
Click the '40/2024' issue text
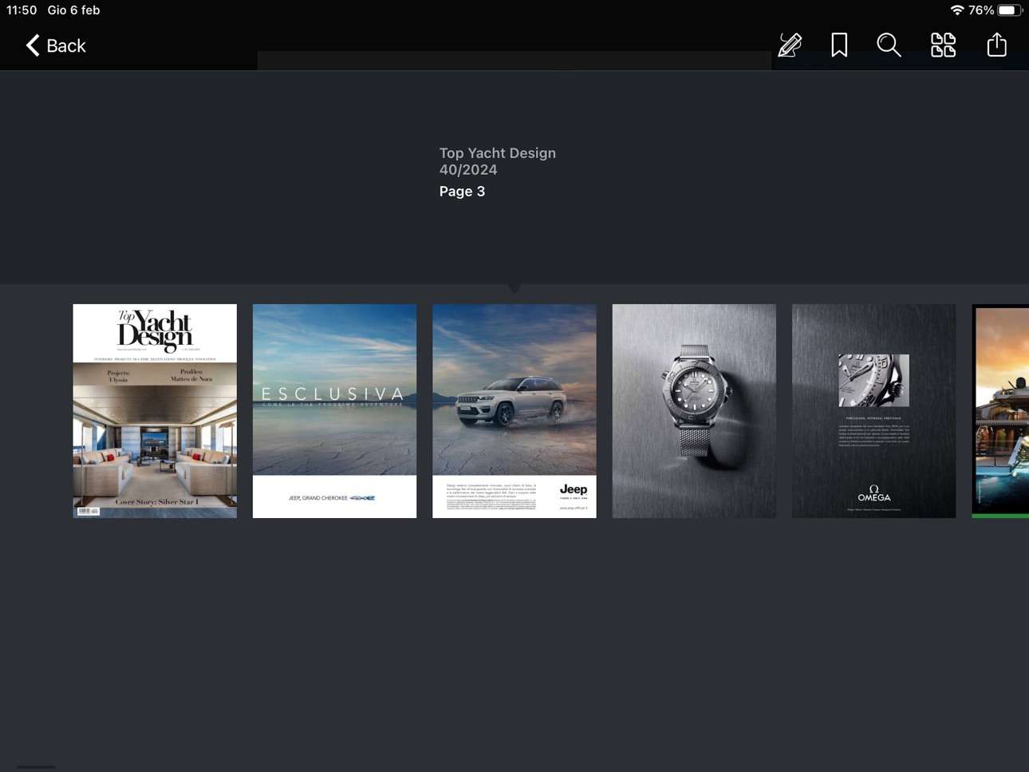tap(468, 170)
